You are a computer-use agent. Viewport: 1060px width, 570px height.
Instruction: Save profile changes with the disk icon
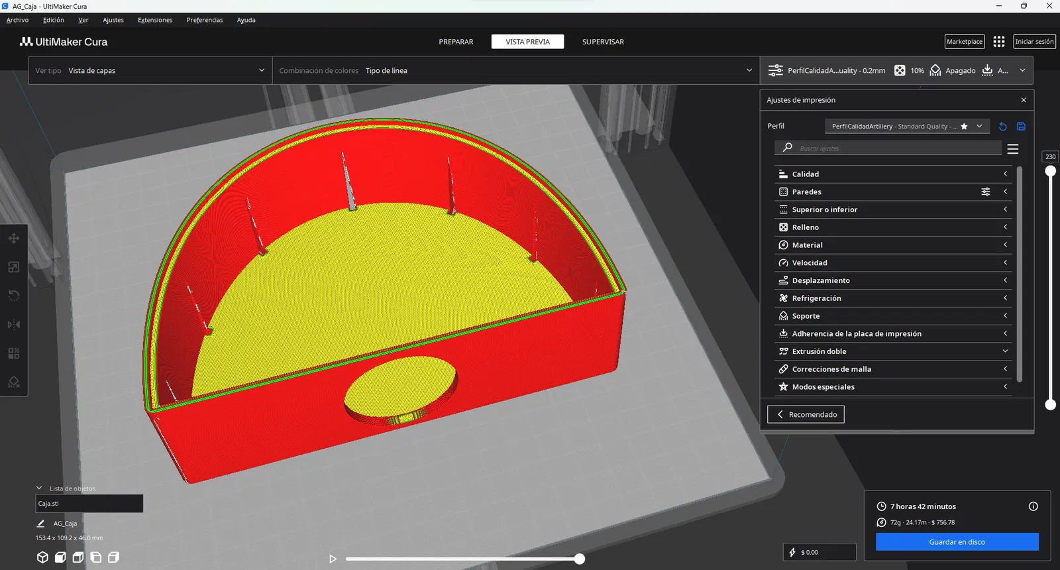click(x=1021, y=127)
